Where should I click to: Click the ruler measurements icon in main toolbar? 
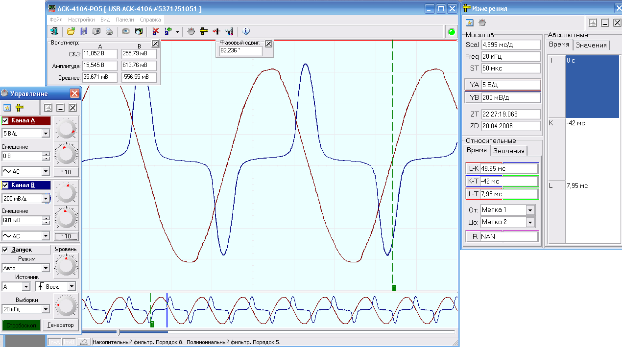(x=204, y=31)
